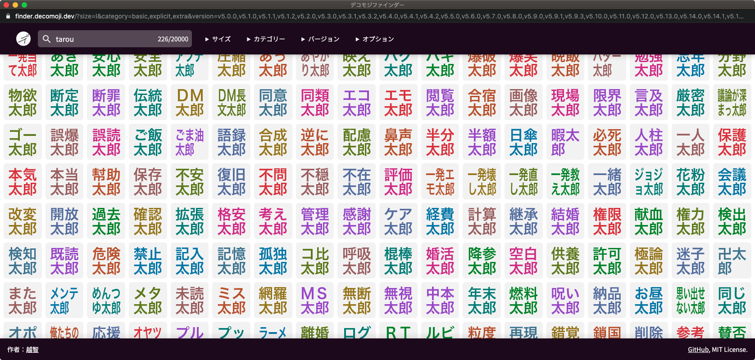
Task: Select the 評価太郎 emoji
Action: pos(398,182)
